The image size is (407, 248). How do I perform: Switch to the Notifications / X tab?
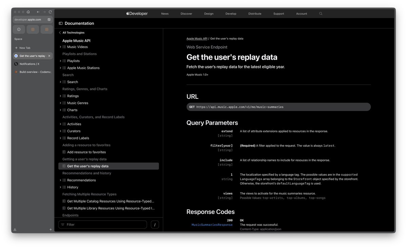point(33,64)
